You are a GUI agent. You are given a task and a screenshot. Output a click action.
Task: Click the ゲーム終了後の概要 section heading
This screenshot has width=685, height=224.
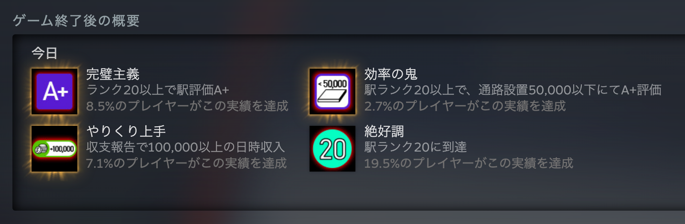(x=76, y=21)
